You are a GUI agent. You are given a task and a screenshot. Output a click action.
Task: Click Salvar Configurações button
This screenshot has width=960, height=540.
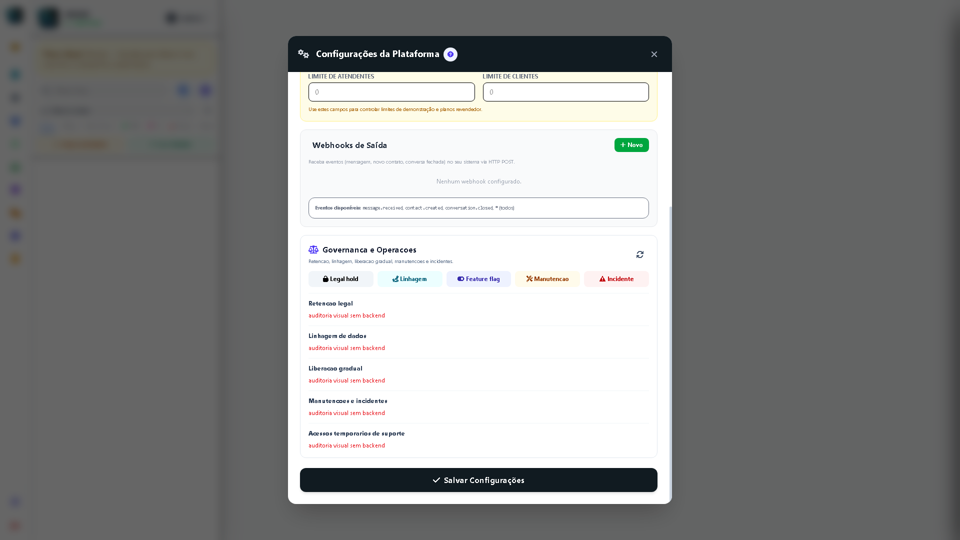click(478, 480)
